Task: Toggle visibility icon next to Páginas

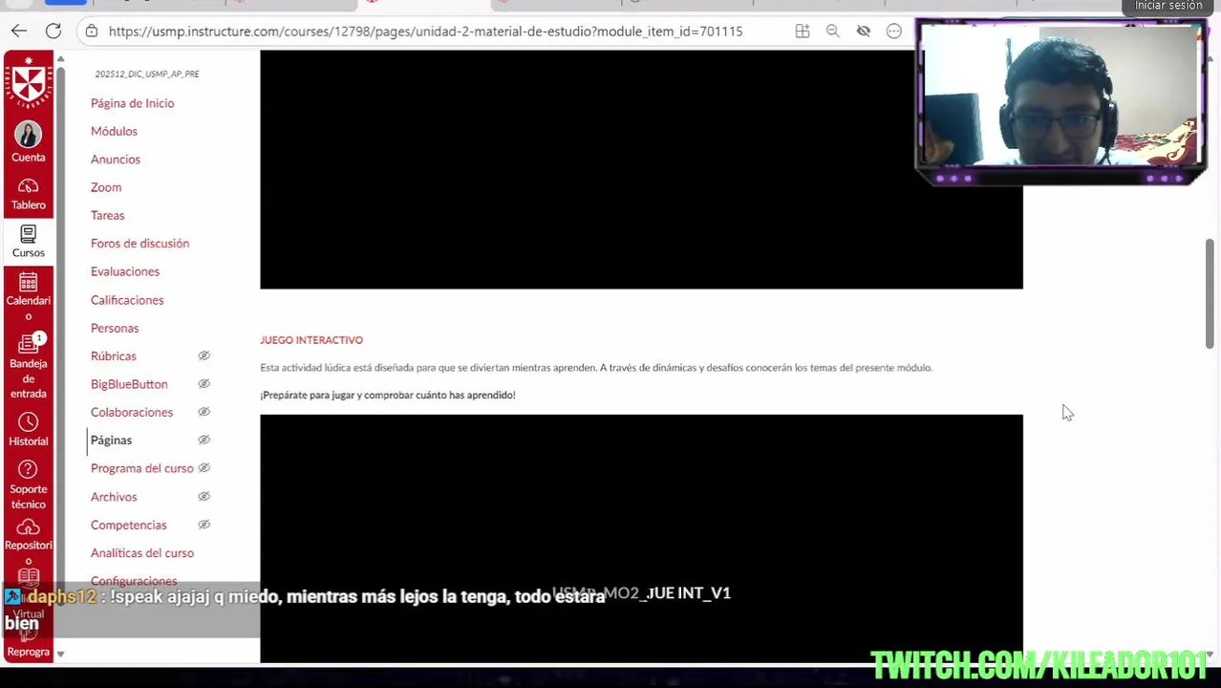Action: (203, 441)
